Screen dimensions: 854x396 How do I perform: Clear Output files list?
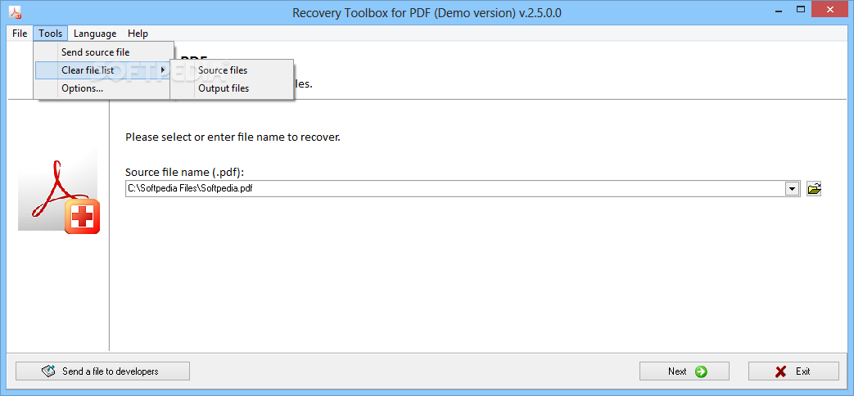coord(232,88)
